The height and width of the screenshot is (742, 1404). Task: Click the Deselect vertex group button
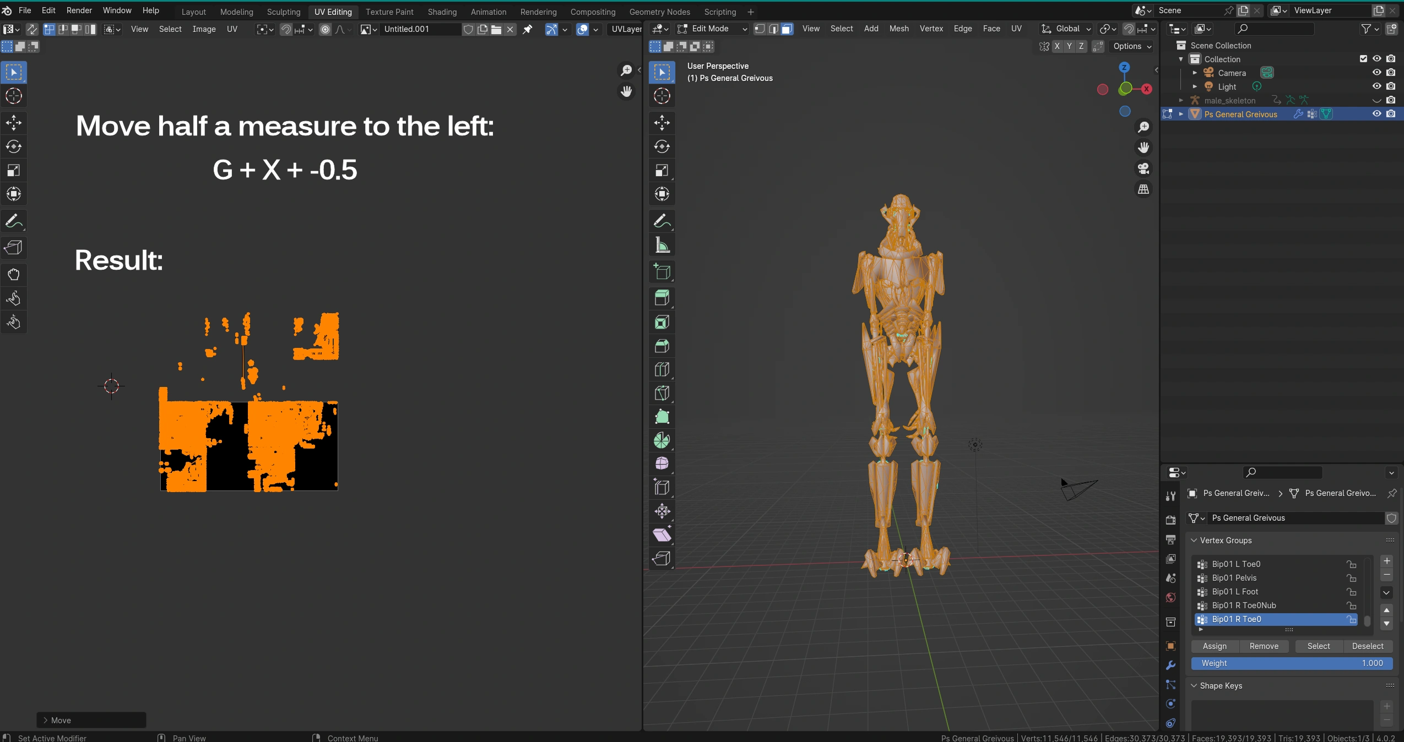[x=1367, y=646]
